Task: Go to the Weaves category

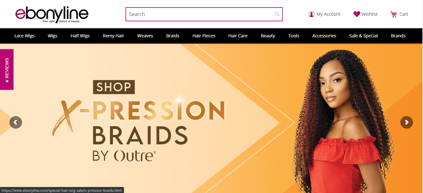Action: (x=145, y=36)
